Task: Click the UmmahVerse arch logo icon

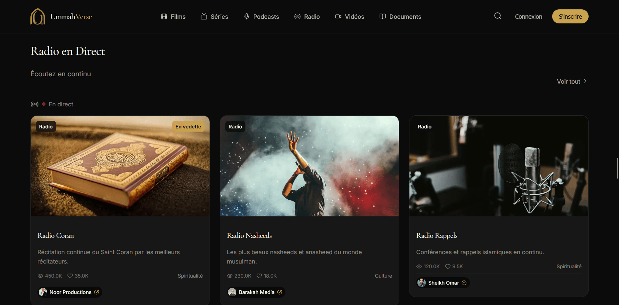Action: (38, 17)
